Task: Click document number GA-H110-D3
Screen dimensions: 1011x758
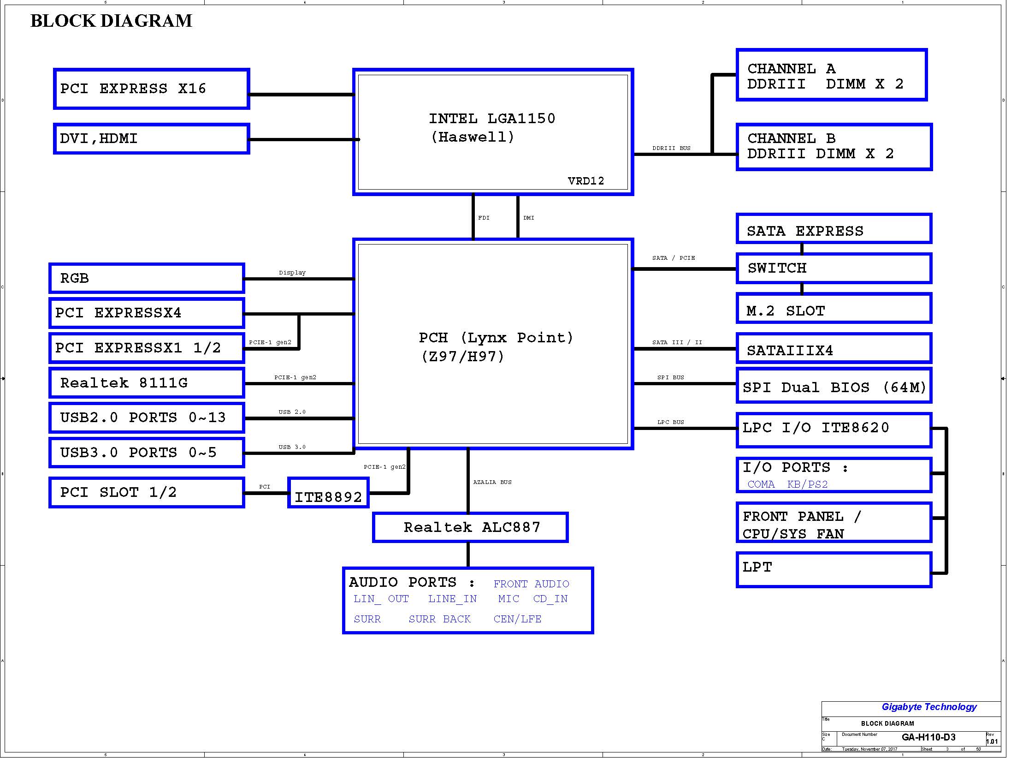Action: click(928, 737)
